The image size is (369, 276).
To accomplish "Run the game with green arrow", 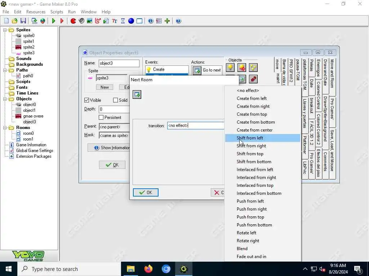I will tap(54, 21).
